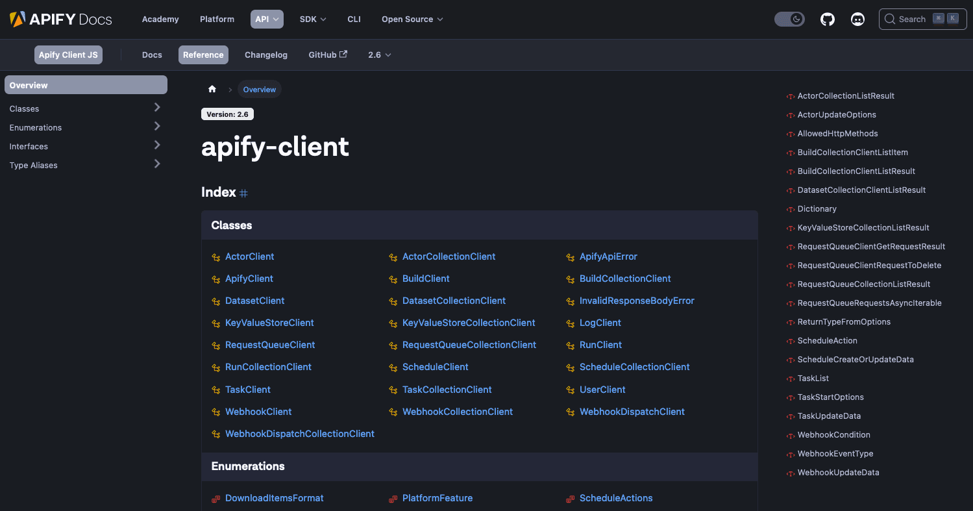Click enum icon beside PlatformFeature
Screen dimensions: 973x511
[393, 499]
